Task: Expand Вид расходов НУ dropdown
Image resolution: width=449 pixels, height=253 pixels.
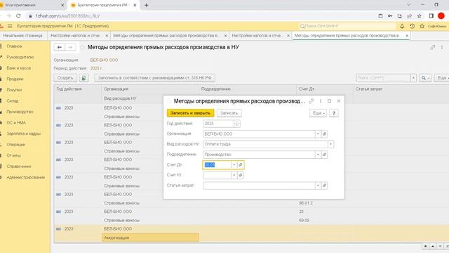Action: [x=330, y=144]
